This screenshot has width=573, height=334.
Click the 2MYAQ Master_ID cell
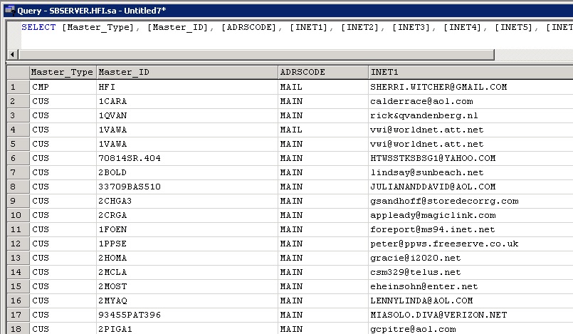pos(187,301)
